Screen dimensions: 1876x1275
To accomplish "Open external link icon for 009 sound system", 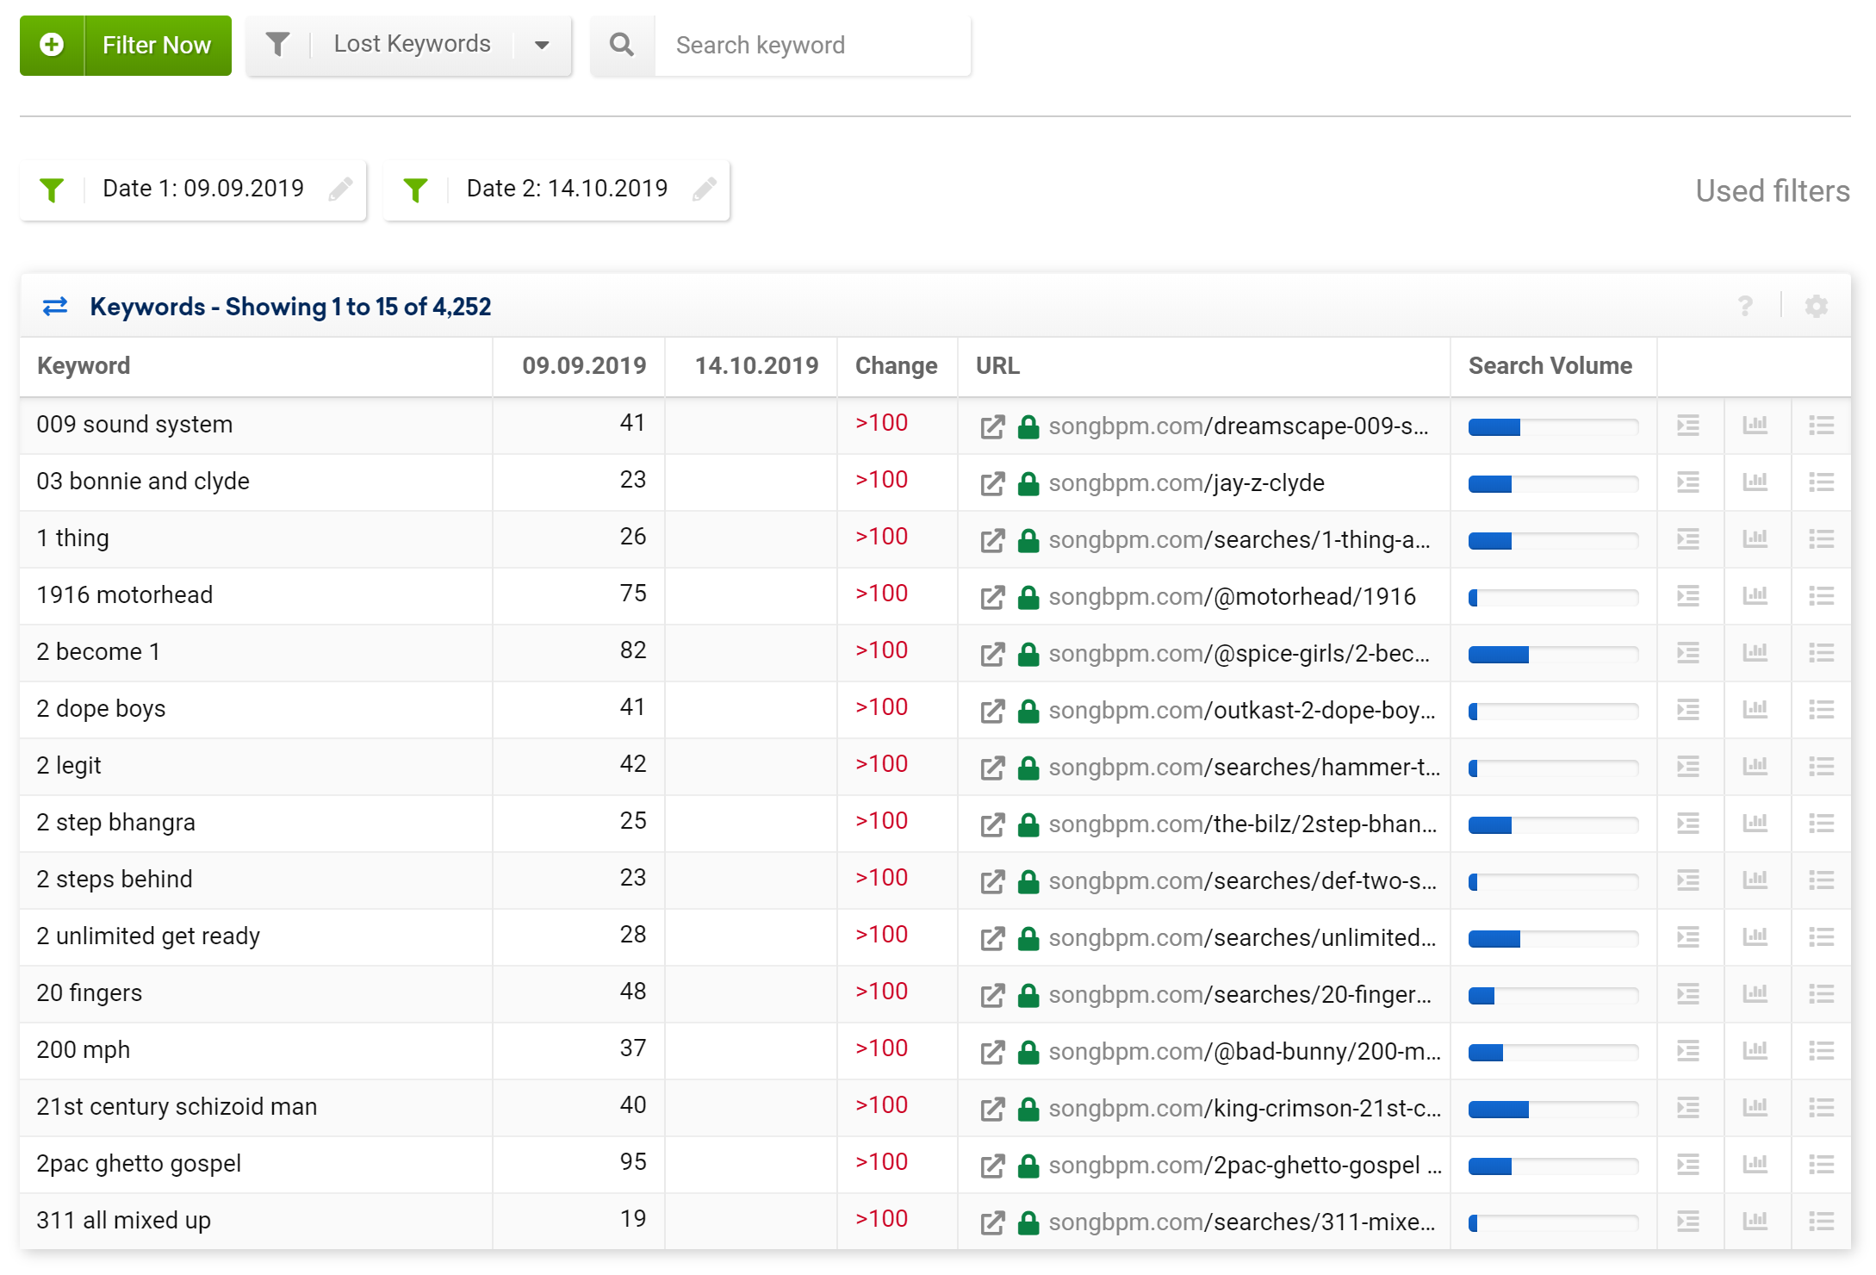I will pos(992,426).
